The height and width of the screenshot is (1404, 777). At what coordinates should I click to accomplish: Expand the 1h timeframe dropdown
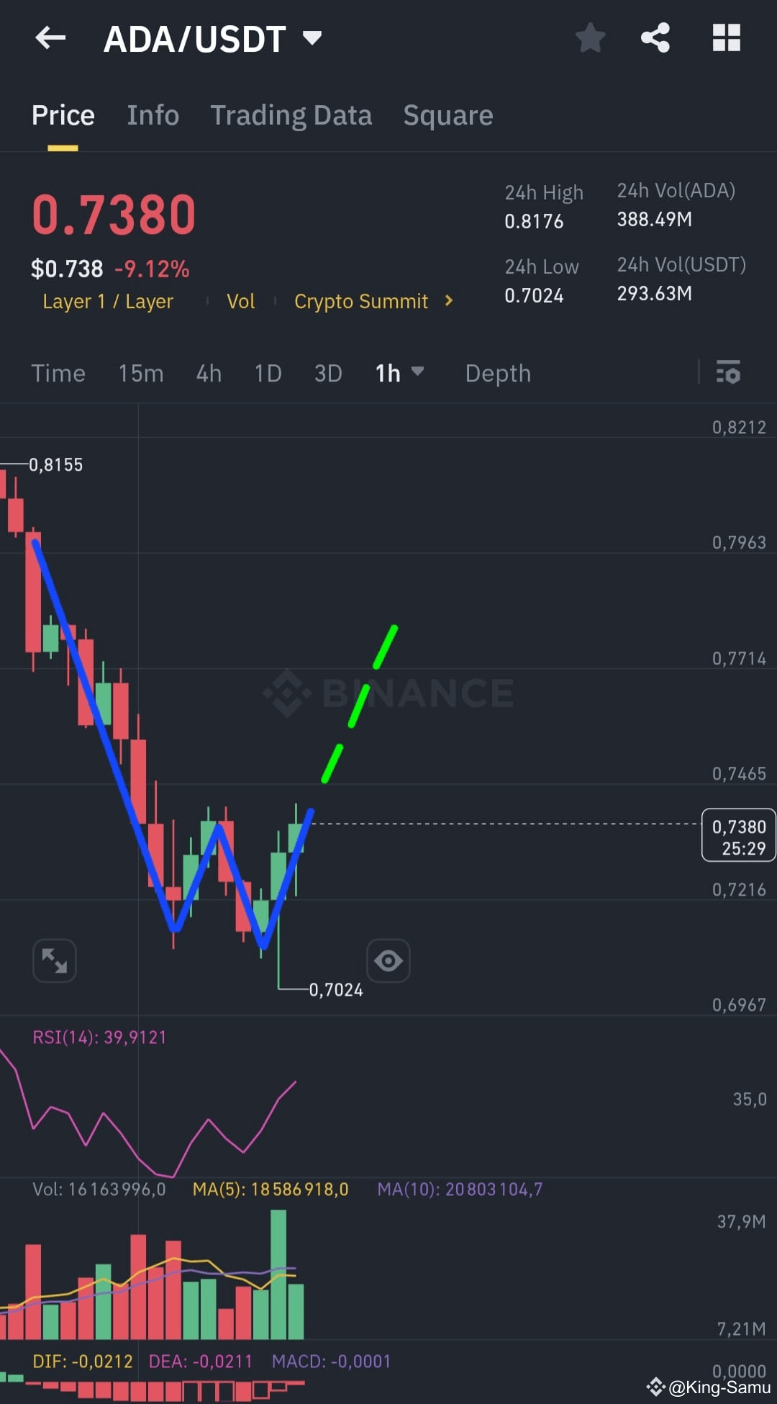(x=419, y=374)
